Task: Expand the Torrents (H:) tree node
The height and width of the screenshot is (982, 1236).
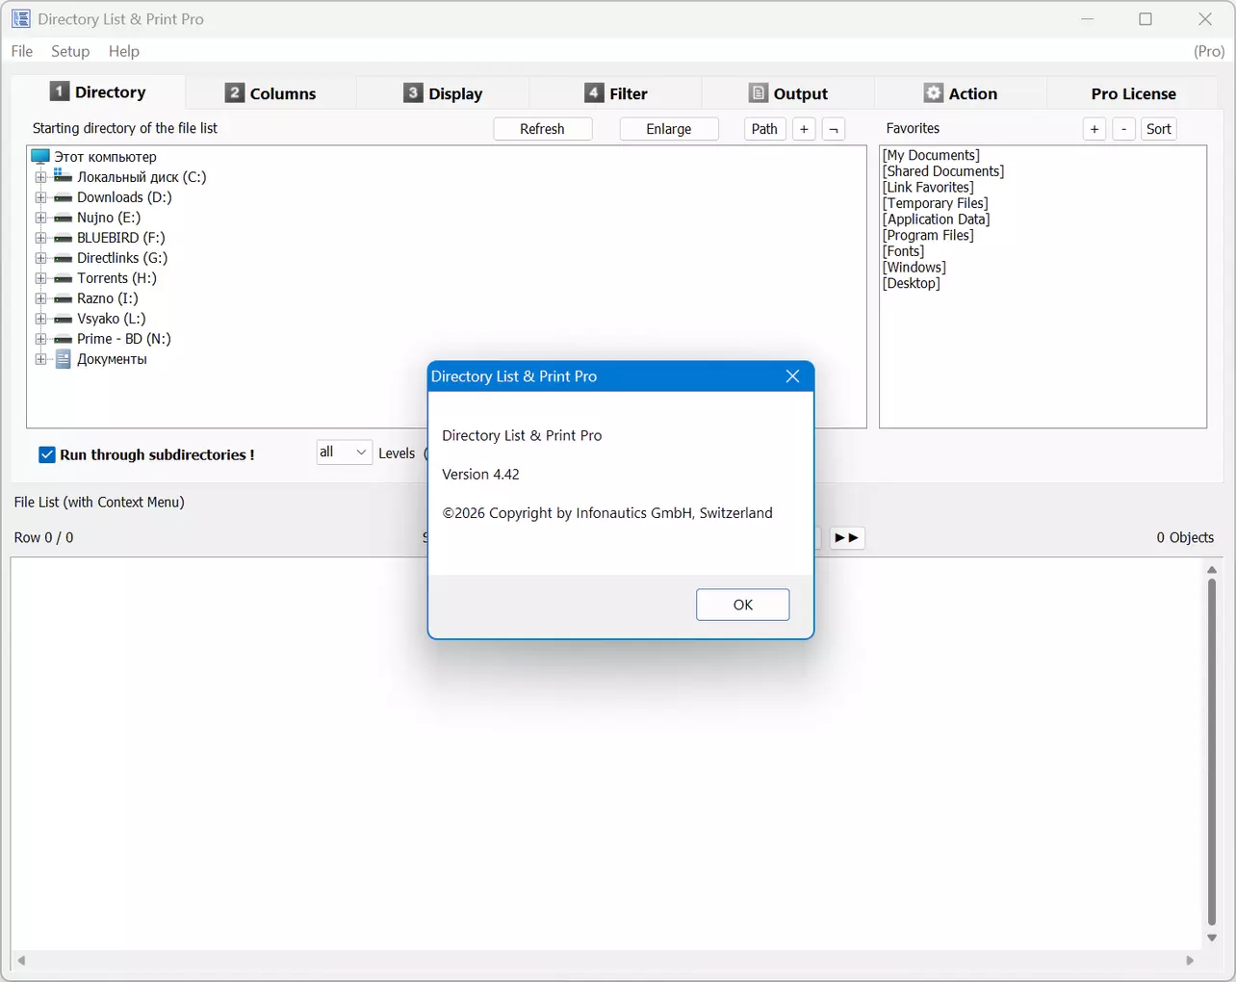Action: (x=40, y=278)
